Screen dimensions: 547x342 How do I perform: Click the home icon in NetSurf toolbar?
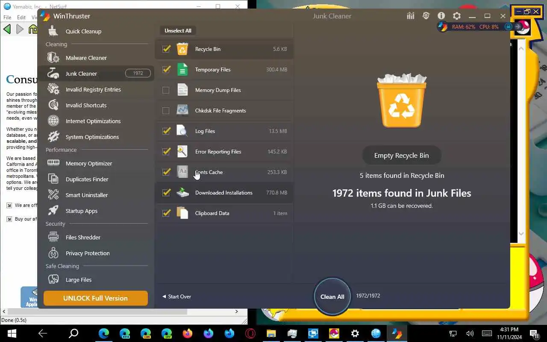pyautogui.click(x=33, y=29)
